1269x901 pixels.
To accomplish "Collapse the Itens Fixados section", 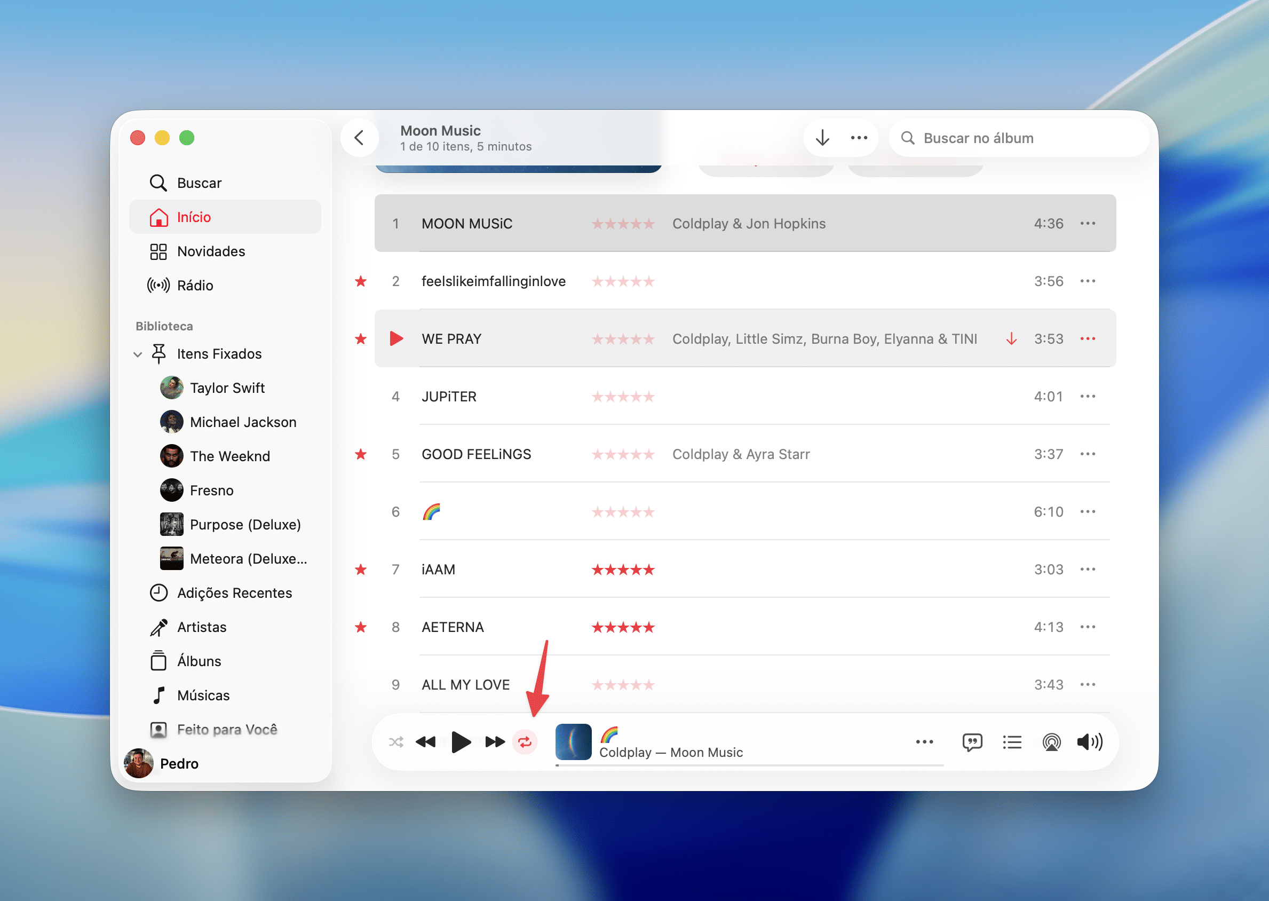I will 138,354.
